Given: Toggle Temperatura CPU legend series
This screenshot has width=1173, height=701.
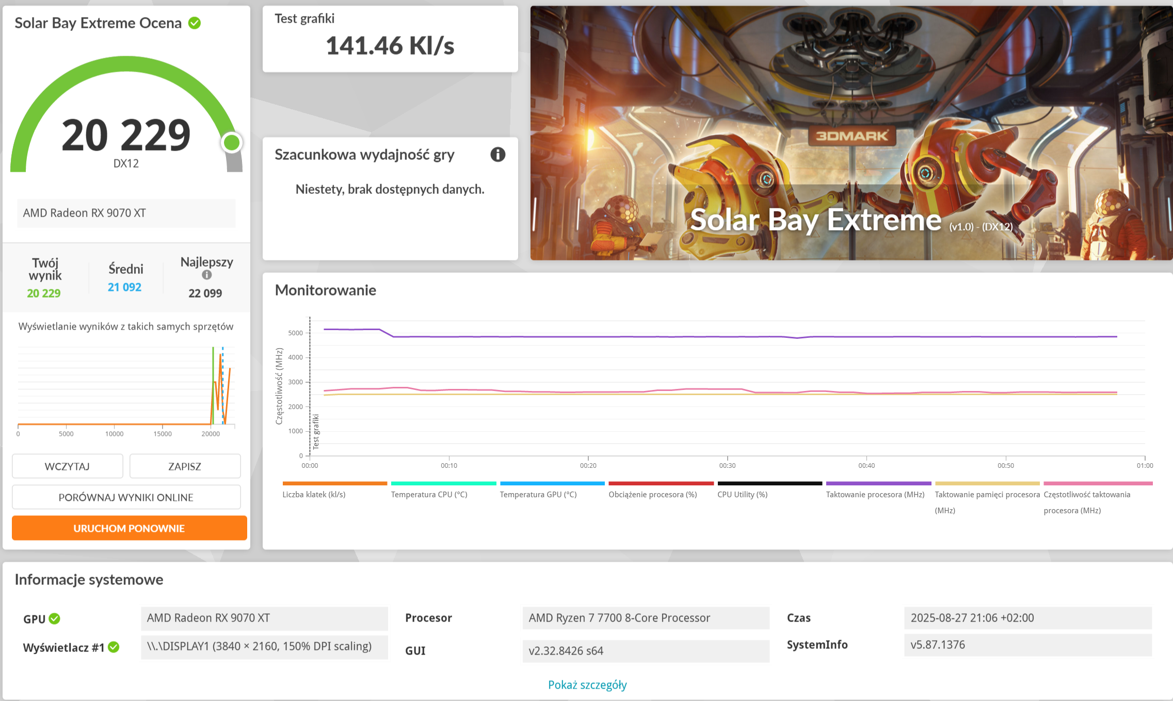Looking at the screenshot, I should point(429,494).
